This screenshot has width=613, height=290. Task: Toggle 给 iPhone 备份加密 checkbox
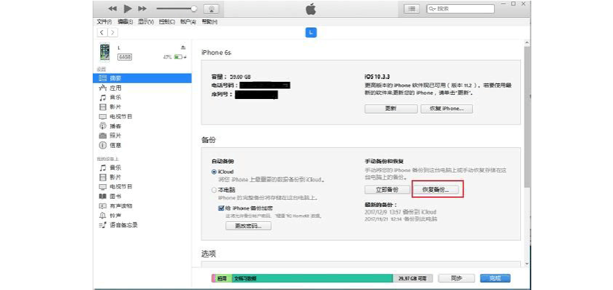coord(221,208)
